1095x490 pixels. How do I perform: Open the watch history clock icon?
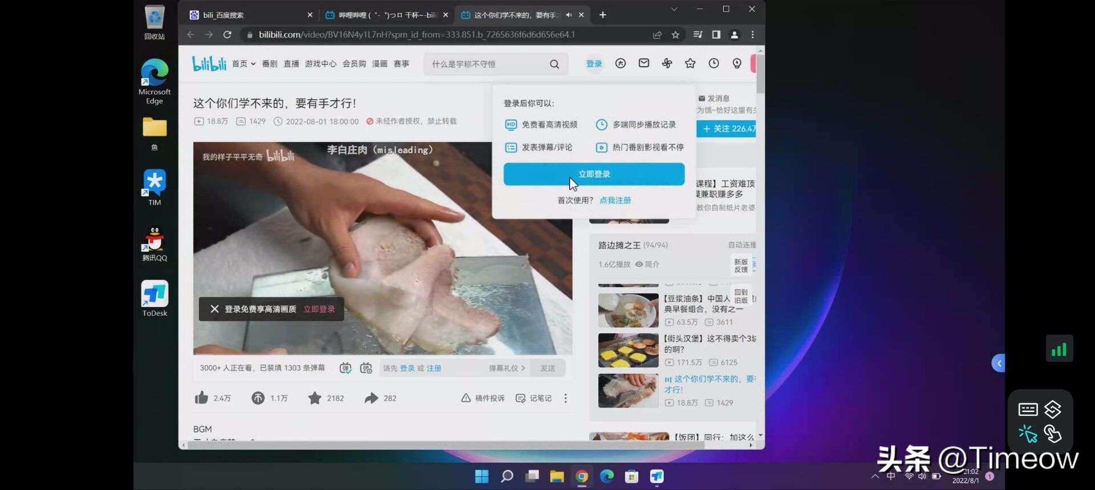tap(713, 63)
